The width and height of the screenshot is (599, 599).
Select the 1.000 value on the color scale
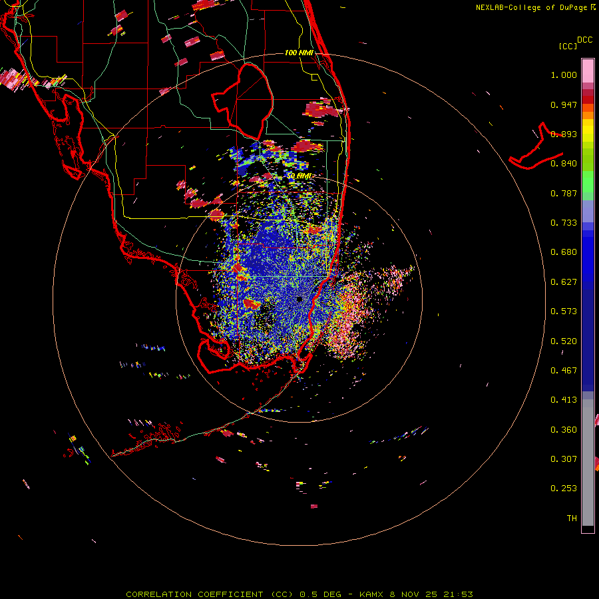click(564, 75)
